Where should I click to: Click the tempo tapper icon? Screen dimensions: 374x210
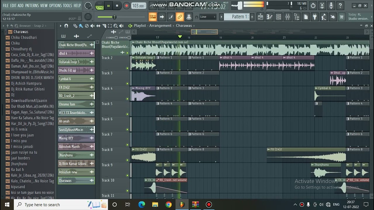(x=324, y=17)
